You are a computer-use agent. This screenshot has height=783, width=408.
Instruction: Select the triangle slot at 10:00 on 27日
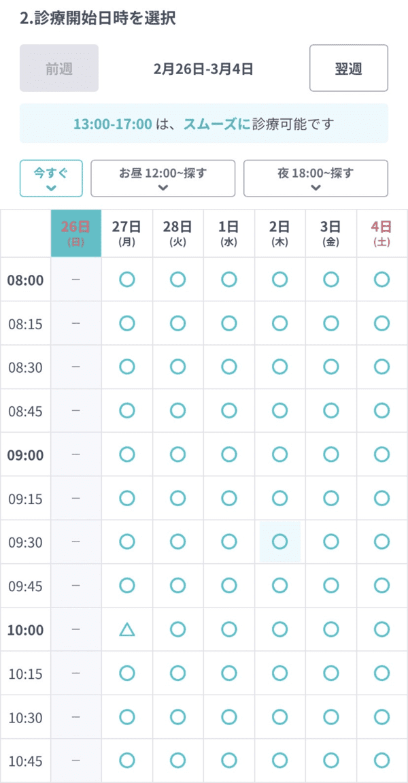pos(127,629)
